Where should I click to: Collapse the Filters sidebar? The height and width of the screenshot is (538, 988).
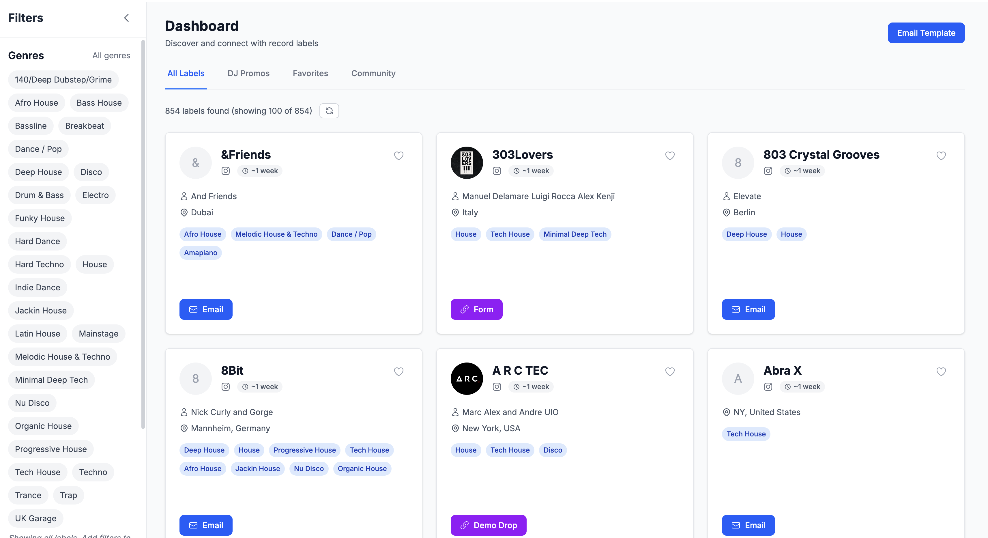point(127,18)
